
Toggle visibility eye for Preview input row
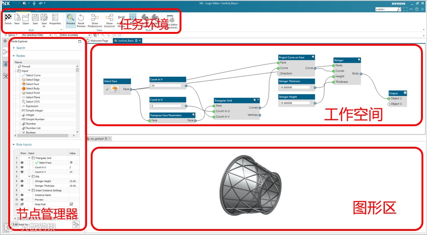tap(22, 199)
